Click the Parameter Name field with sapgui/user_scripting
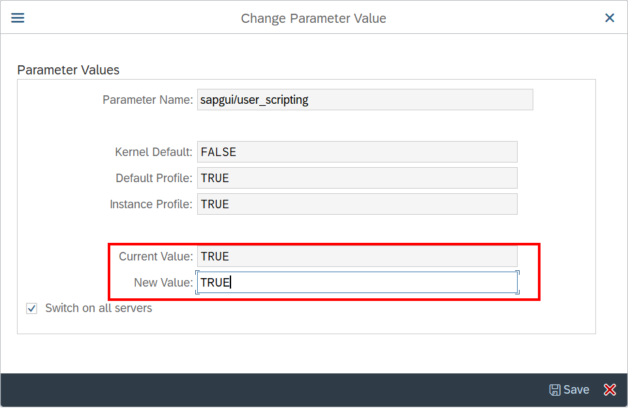 (364, 100)
